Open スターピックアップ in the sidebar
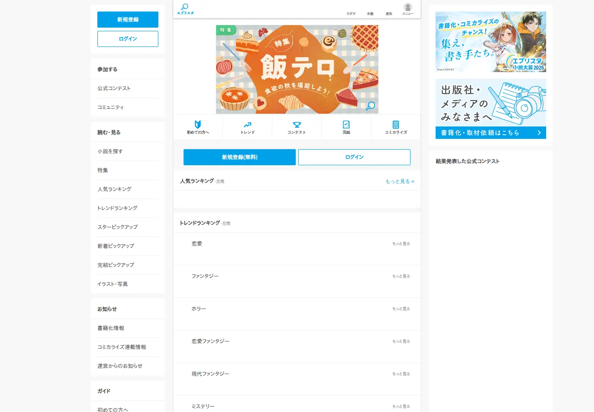 [x=128, y=227]
